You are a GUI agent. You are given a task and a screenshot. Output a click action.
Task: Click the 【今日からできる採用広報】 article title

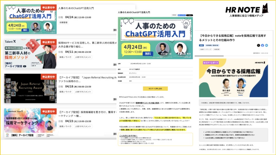[x=233, y=38]
